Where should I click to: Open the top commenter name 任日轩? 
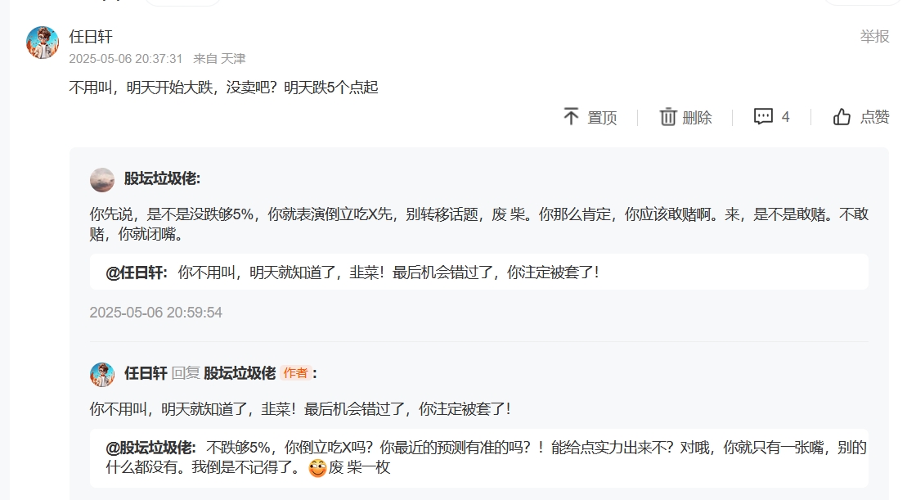click(91, 37)
